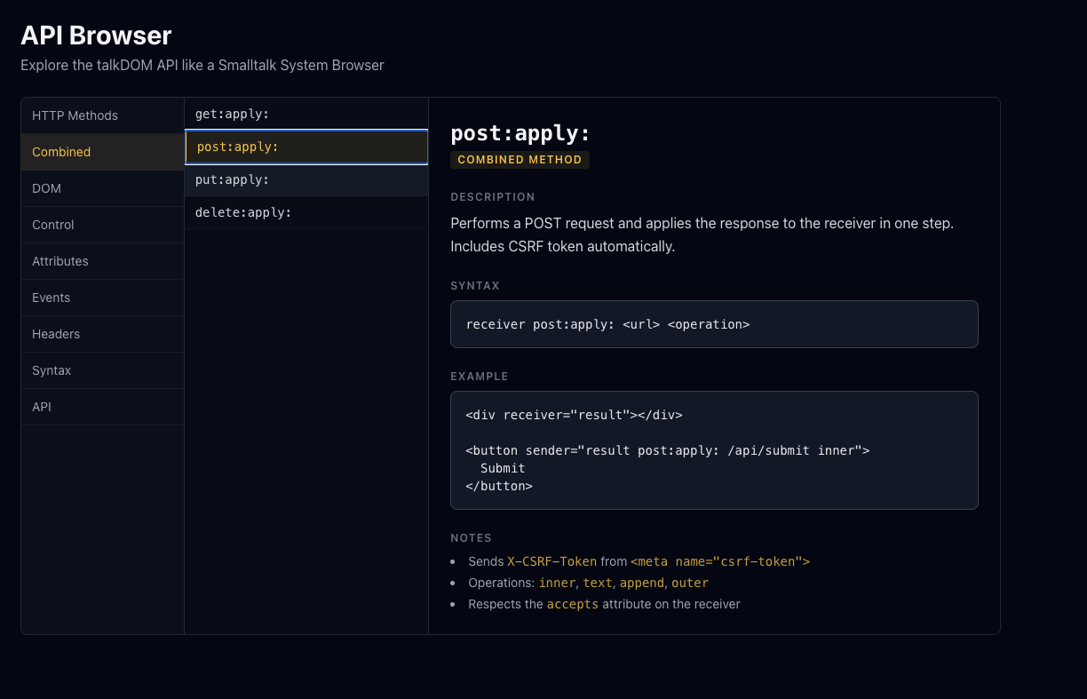Click the 'Performs a POST request' description line

coord(702,223)
